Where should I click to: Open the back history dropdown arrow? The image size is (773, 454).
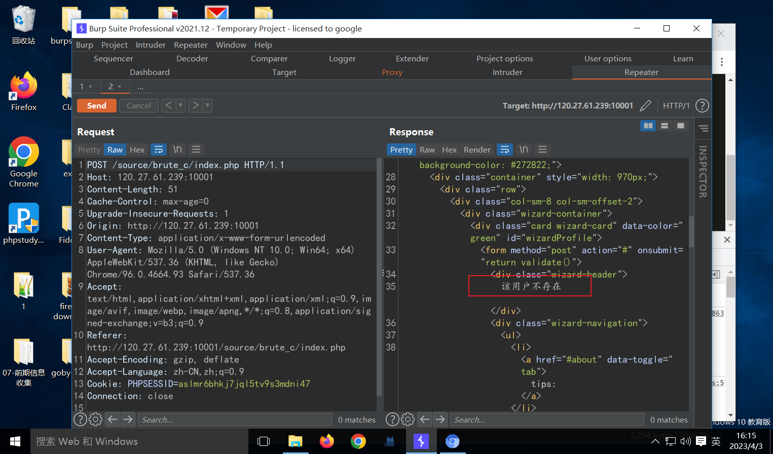tap(180, 105)
